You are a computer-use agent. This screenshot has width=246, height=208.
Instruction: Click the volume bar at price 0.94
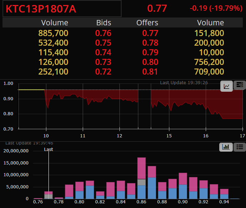(x=224, y=194)
